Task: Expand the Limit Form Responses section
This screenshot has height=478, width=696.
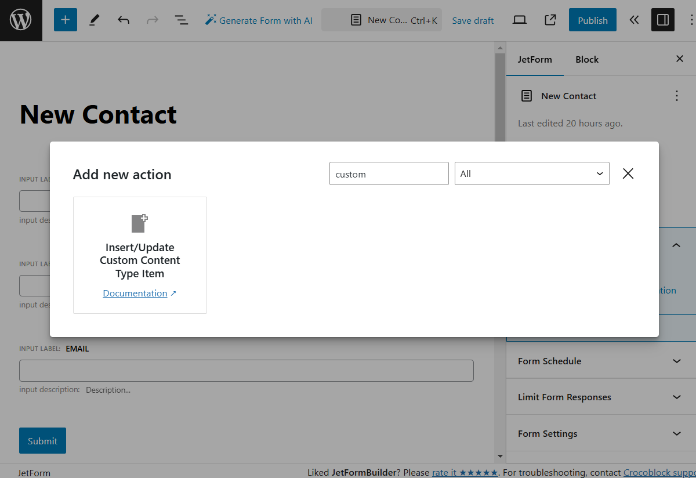Action: point(600,397)
